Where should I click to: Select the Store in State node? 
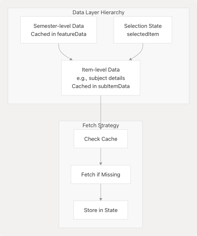[100, 210]
